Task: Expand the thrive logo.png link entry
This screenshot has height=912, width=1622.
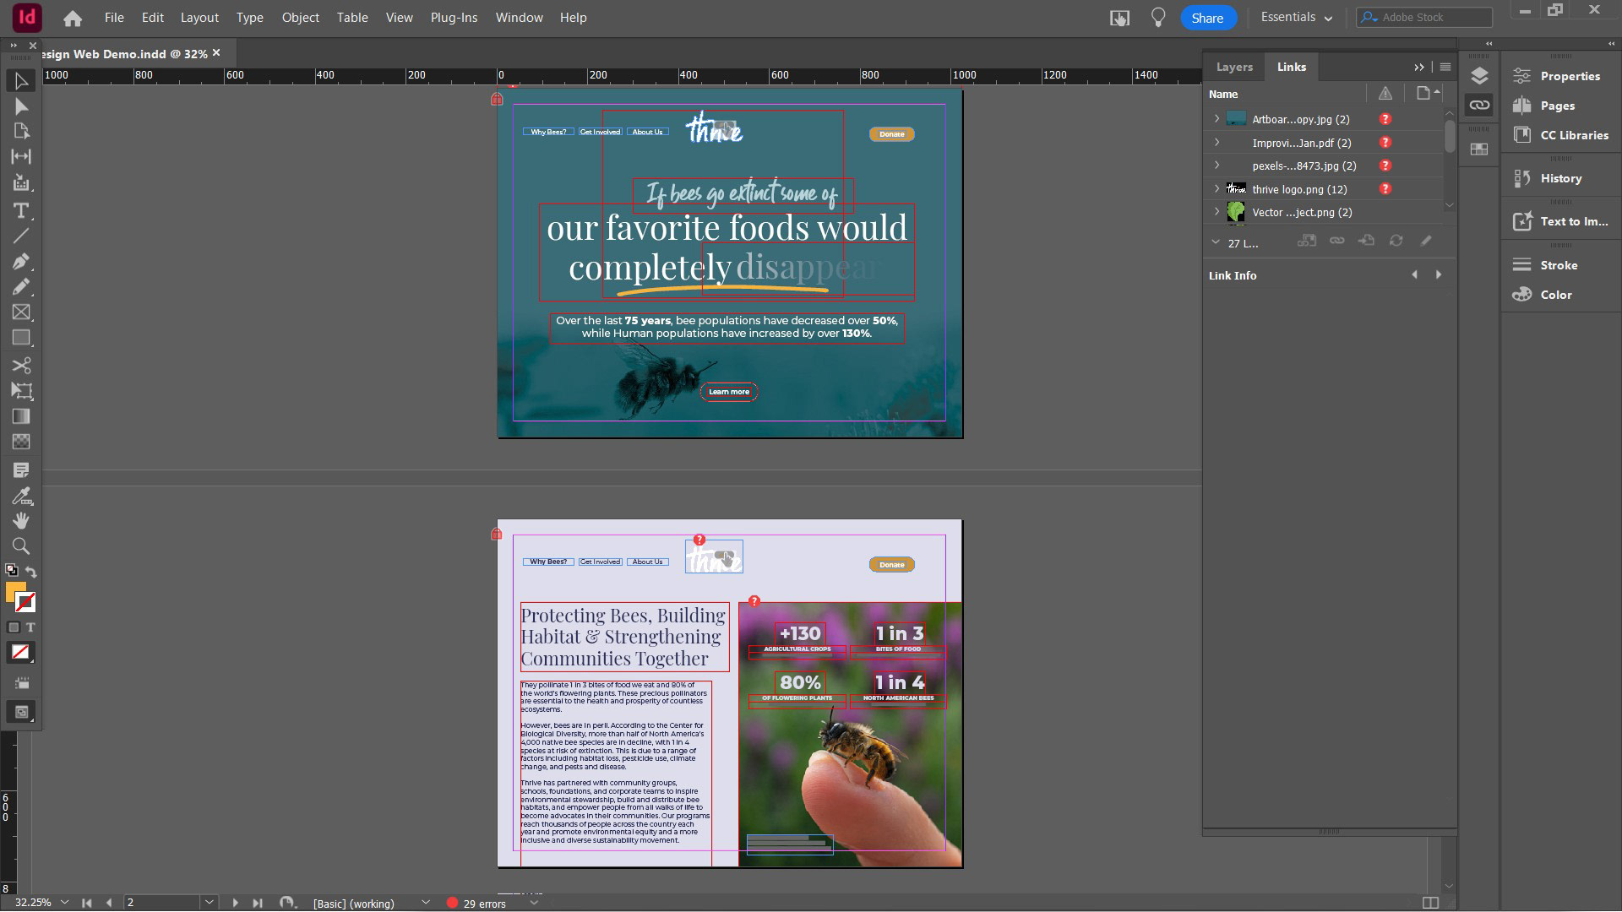Action: click(1216, 189)
